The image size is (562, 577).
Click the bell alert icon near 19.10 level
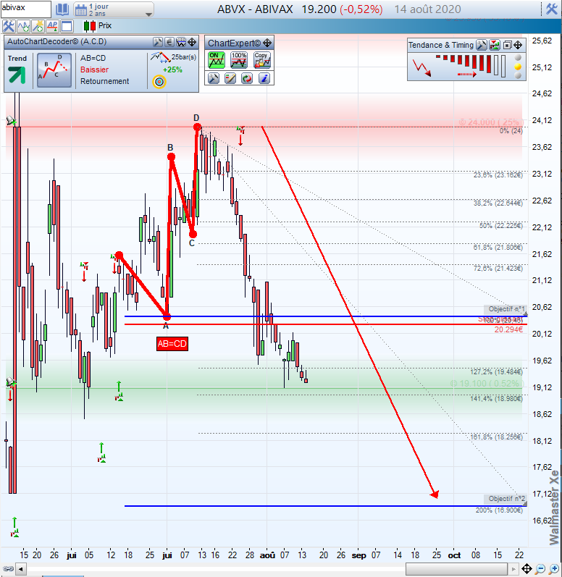pyautogui.click(x=11, y=382)
